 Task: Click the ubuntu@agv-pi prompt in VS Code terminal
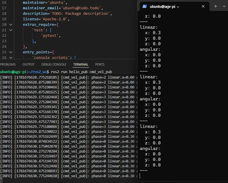pos(24,72)
